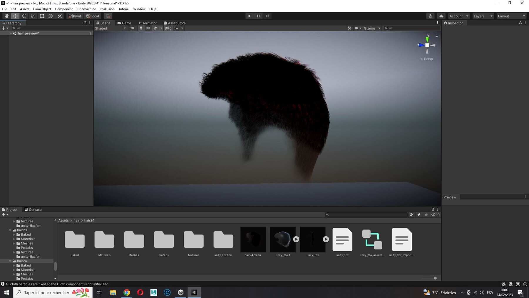The height and width of the screenshot is (298, 529).
Task: Open Unity Hub from the taskbar
Action: (181, 292)
